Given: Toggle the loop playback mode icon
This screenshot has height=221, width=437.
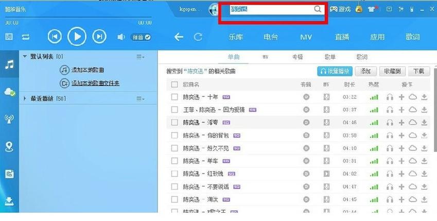Looking at the screenshot, I should pyautogui.click(x=26, y=37).
